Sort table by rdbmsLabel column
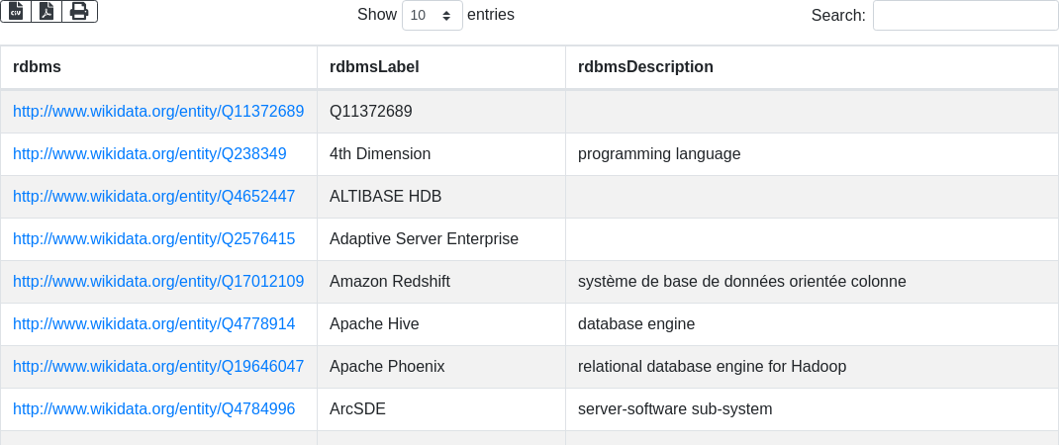Image resolution: width=1059 pixels, height=445 pixels. pyautogui.click(x=374, y=67)
